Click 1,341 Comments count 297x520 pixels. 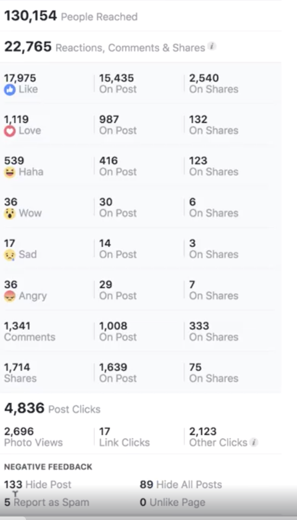[30, 331]
